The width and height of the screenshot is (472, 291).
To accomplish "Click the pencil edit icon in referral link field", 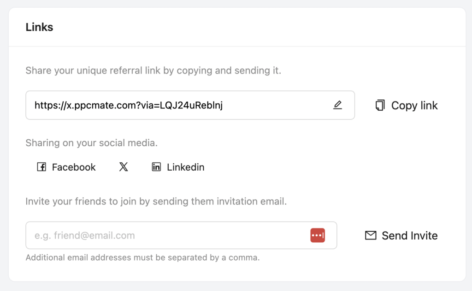I will click(x=338, y=105).
